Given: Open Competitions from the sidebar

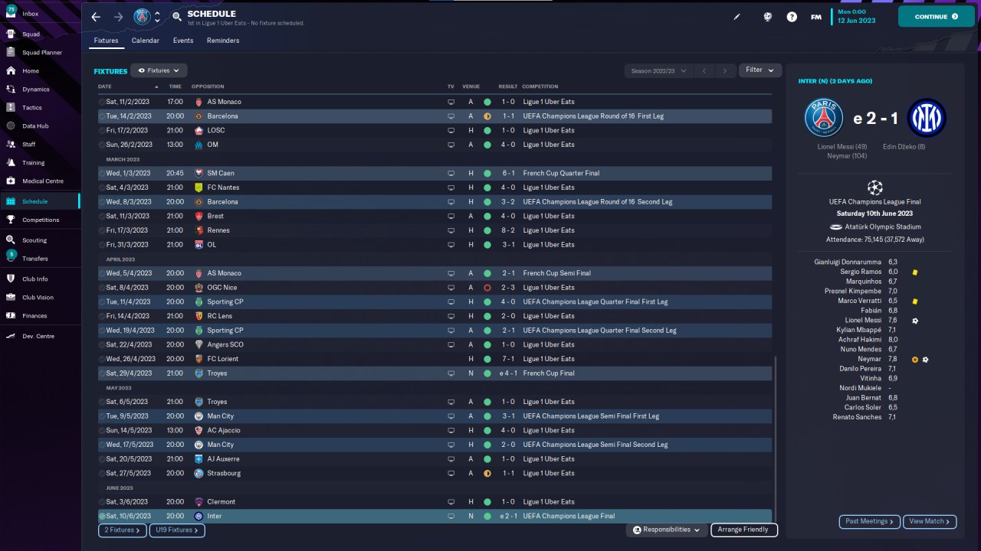Looking at the screenshot, I should click(40, 220).
